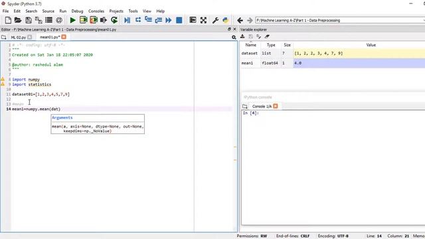Image resolution: width=425 pixels, height=239 pixels.
Task: Save all files icon
Action: pyautogui.click(x=39, y=20)
